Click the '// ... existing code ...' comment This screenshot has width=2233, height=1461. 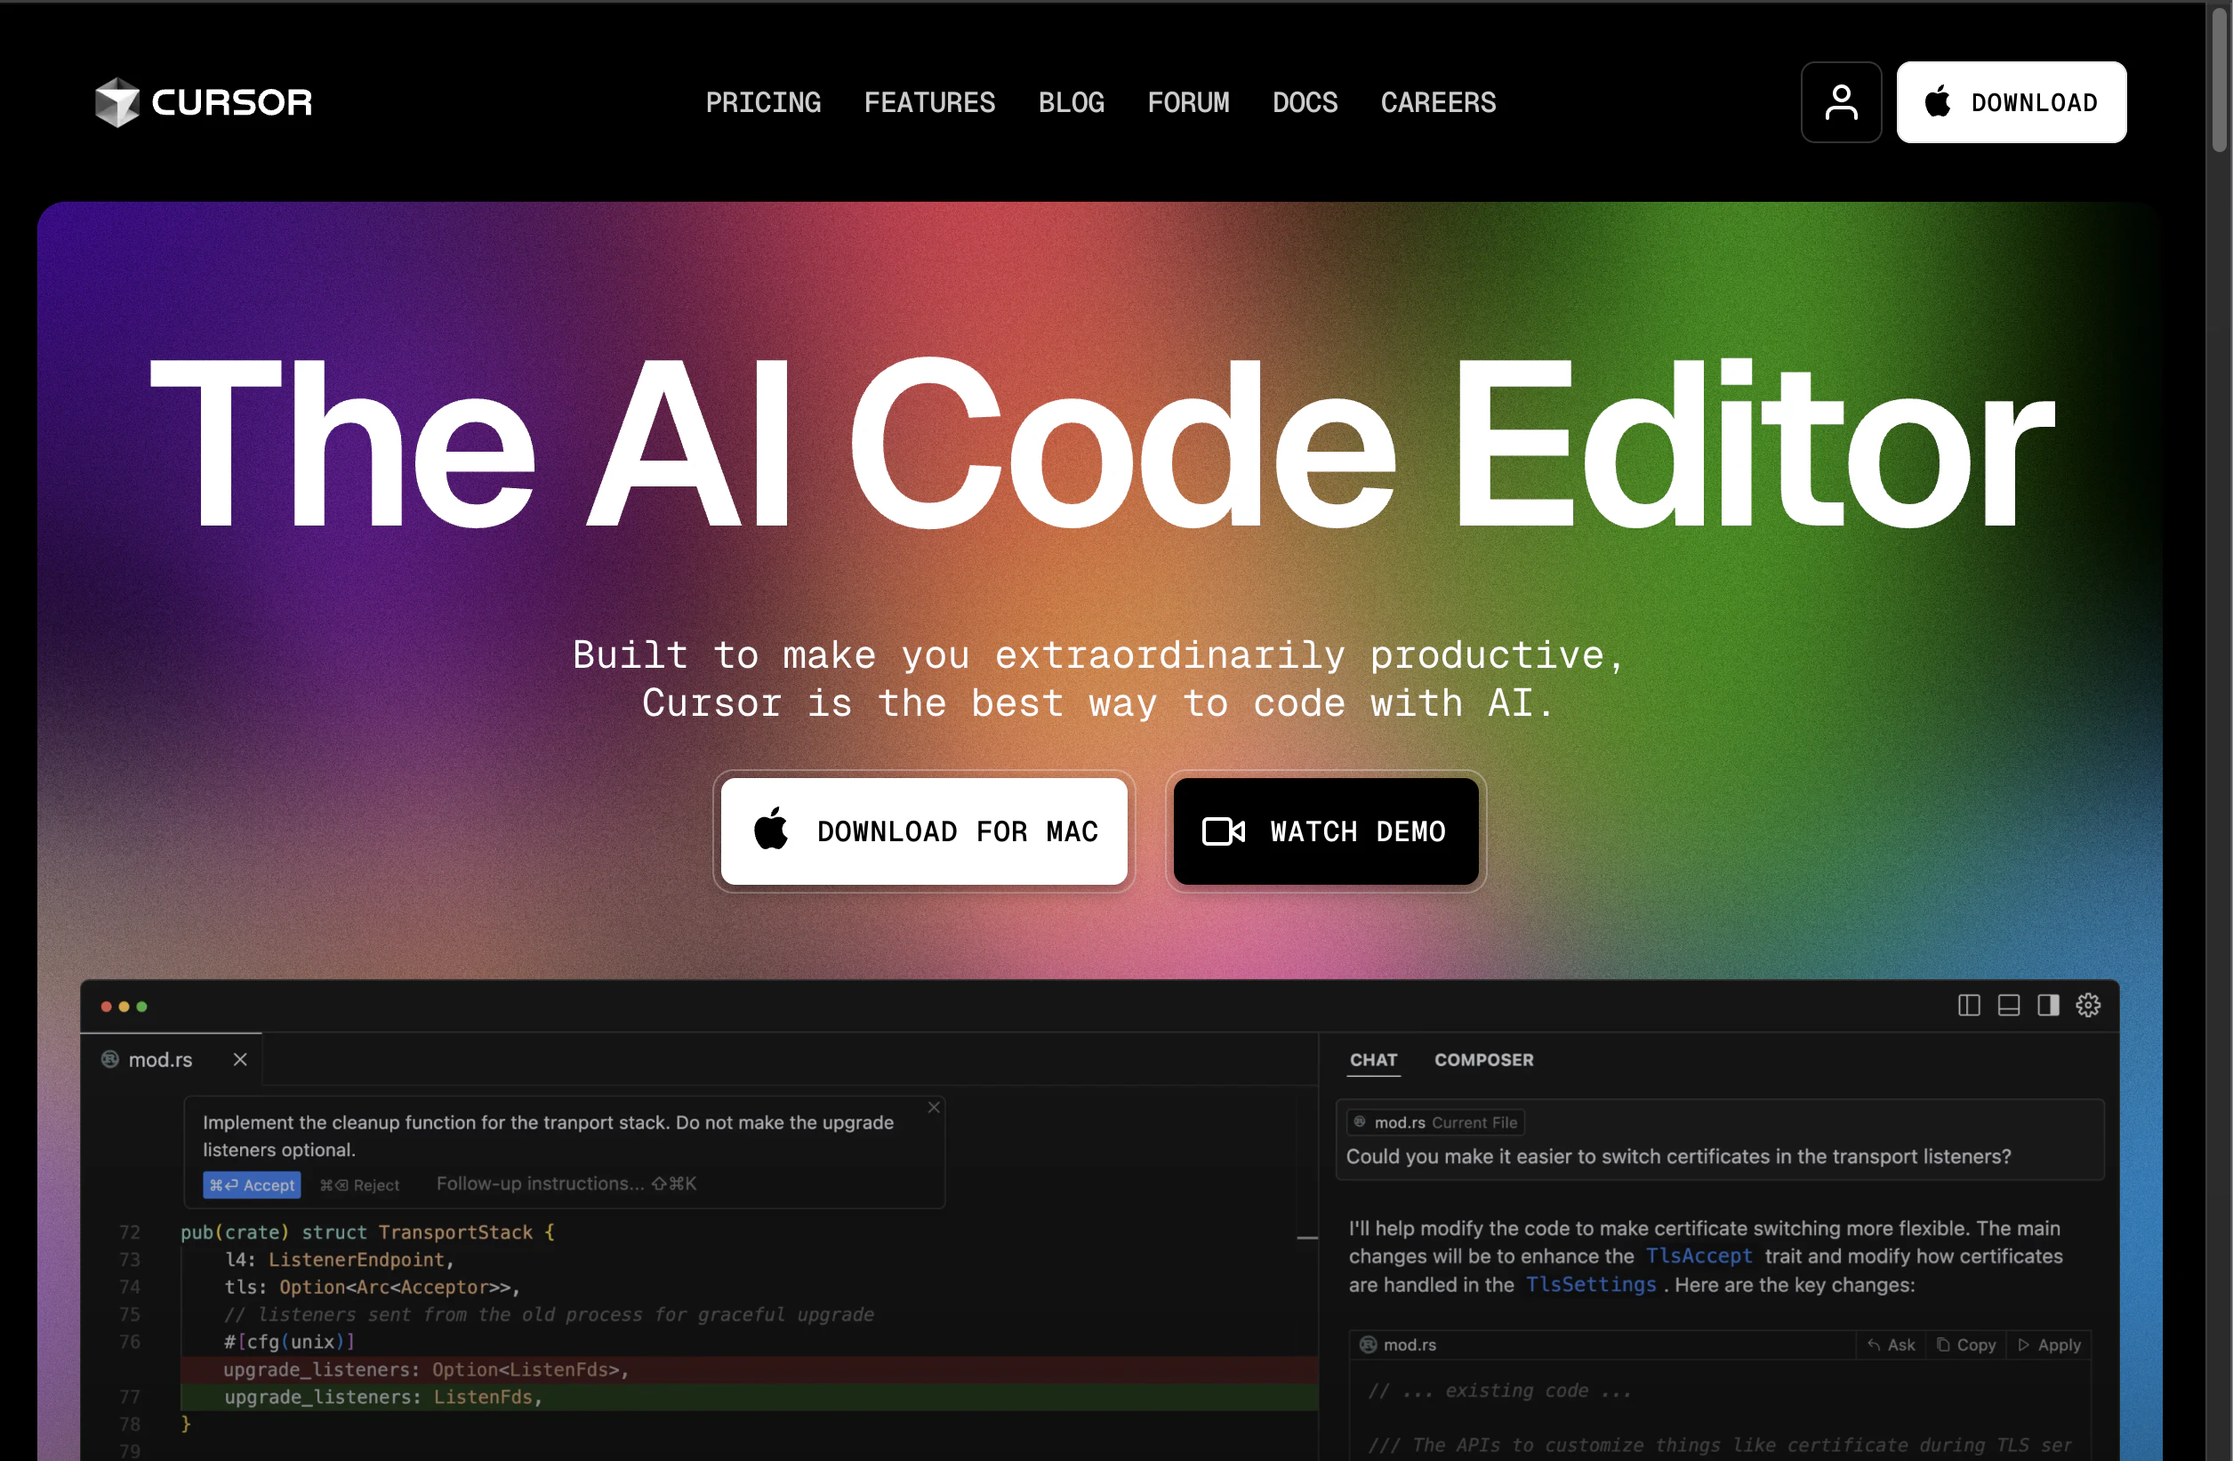(x=1500, y=1390)
